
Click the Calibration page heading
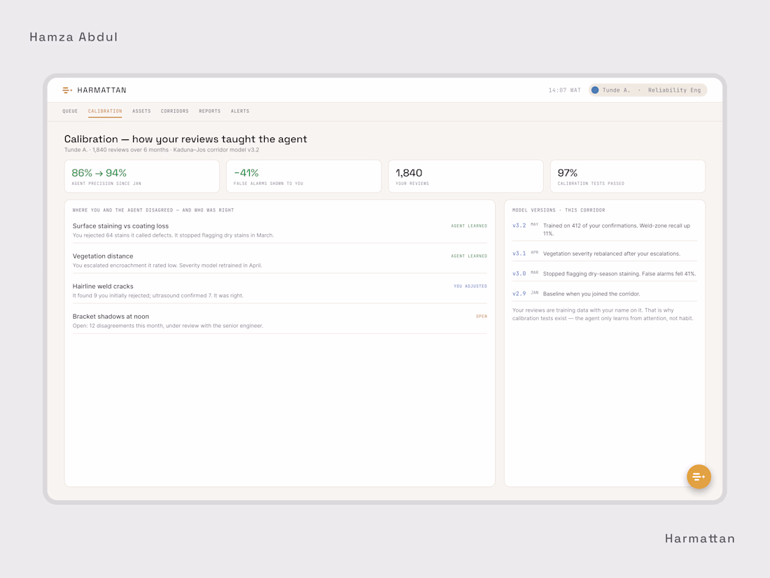tap(185, 139)
